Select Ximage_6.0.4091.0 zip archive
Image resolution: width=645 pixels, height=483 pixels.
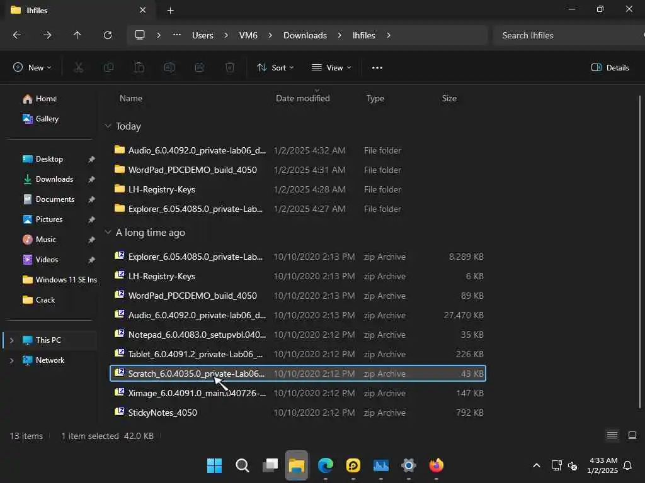[298, 393]
